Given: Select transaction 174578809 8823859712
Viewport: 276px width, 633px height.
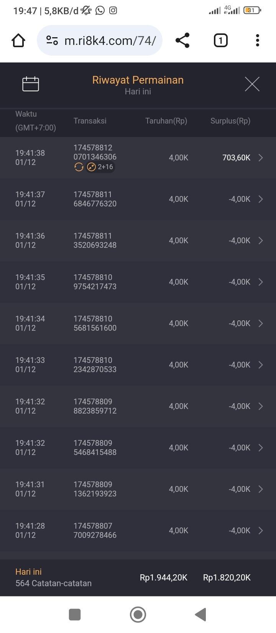Looking at the screenshot, I should [x=95, y=406].
